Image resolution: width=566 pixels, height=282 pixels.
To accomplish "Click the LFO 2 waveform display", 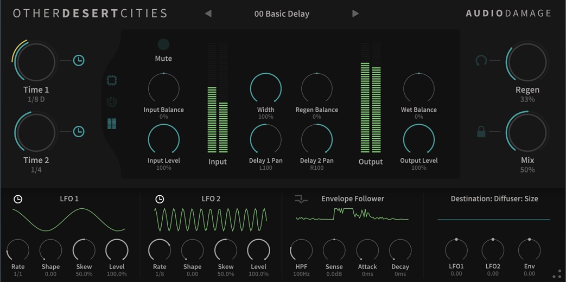I will click(211, 219).
